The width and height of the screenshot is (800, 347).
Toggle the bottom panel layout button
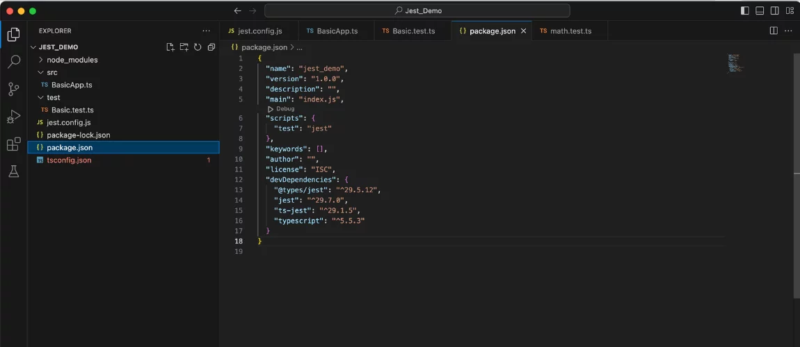tap(760, 10)
